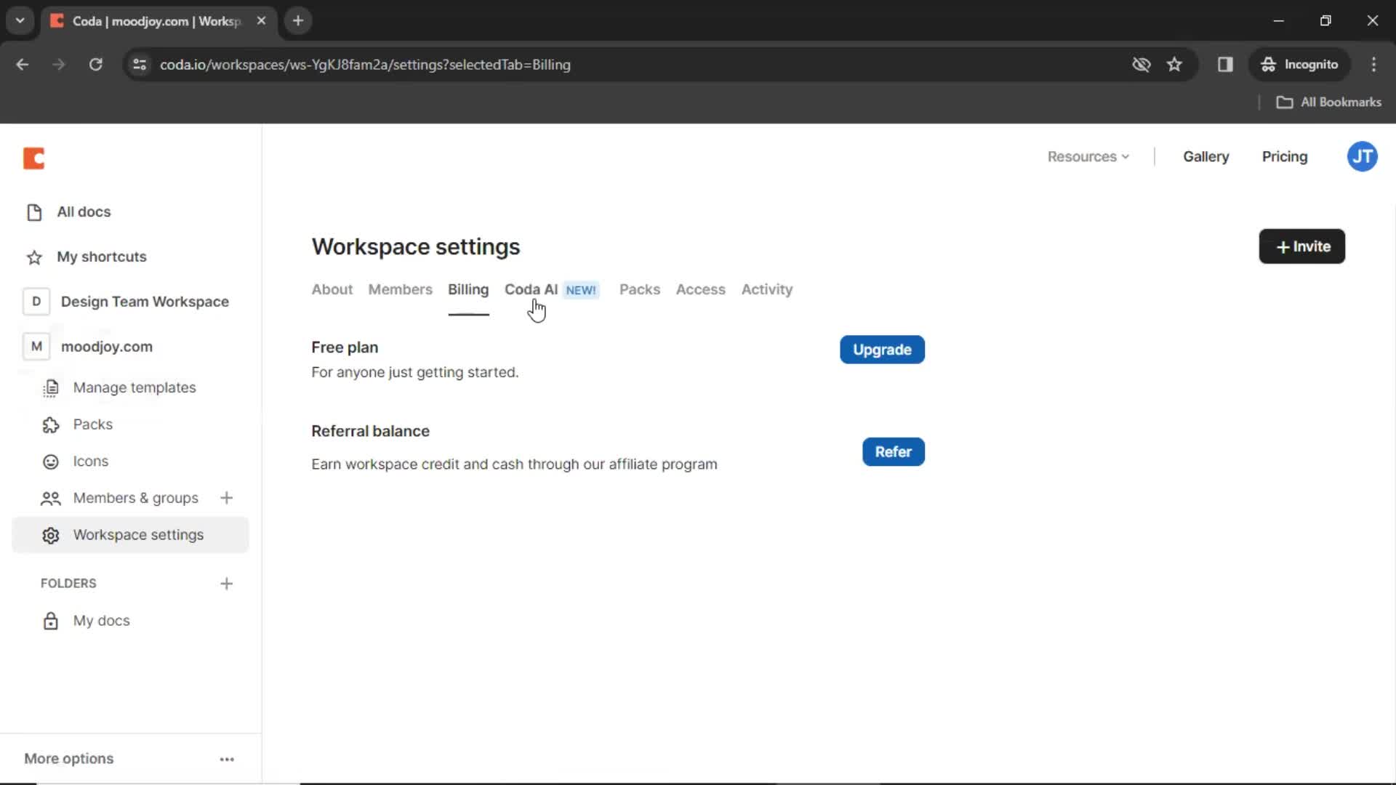The image size is (1396, 785).
Task: Open the Members & groups people icon
Action: (50, 499)
